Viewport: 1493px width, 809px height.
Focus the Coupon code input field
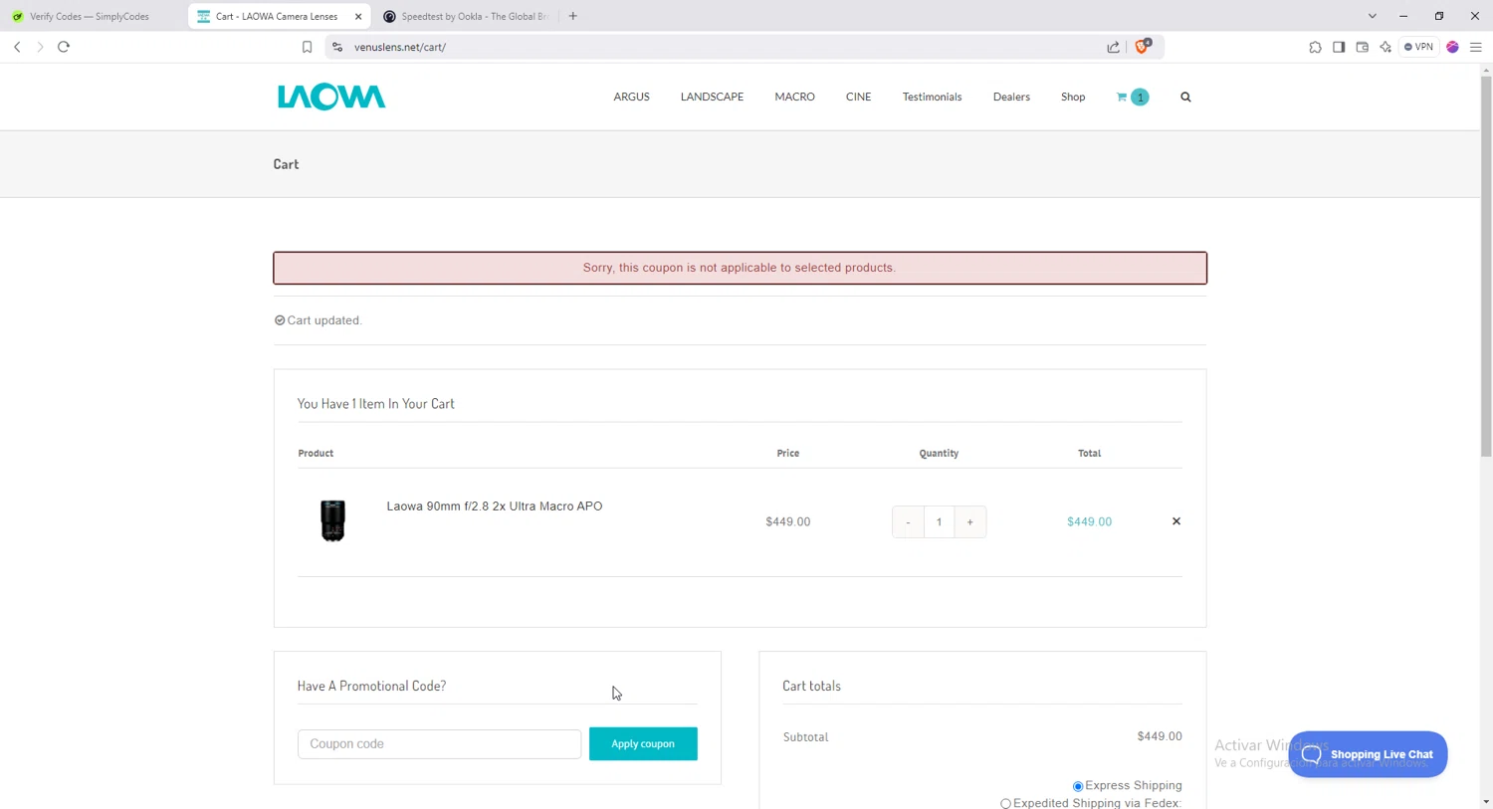pos(439,743)
